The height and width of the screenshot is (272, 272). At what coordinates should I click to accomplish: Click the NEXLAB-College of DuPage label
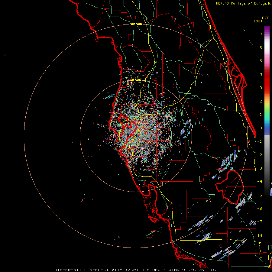[242, 3]
